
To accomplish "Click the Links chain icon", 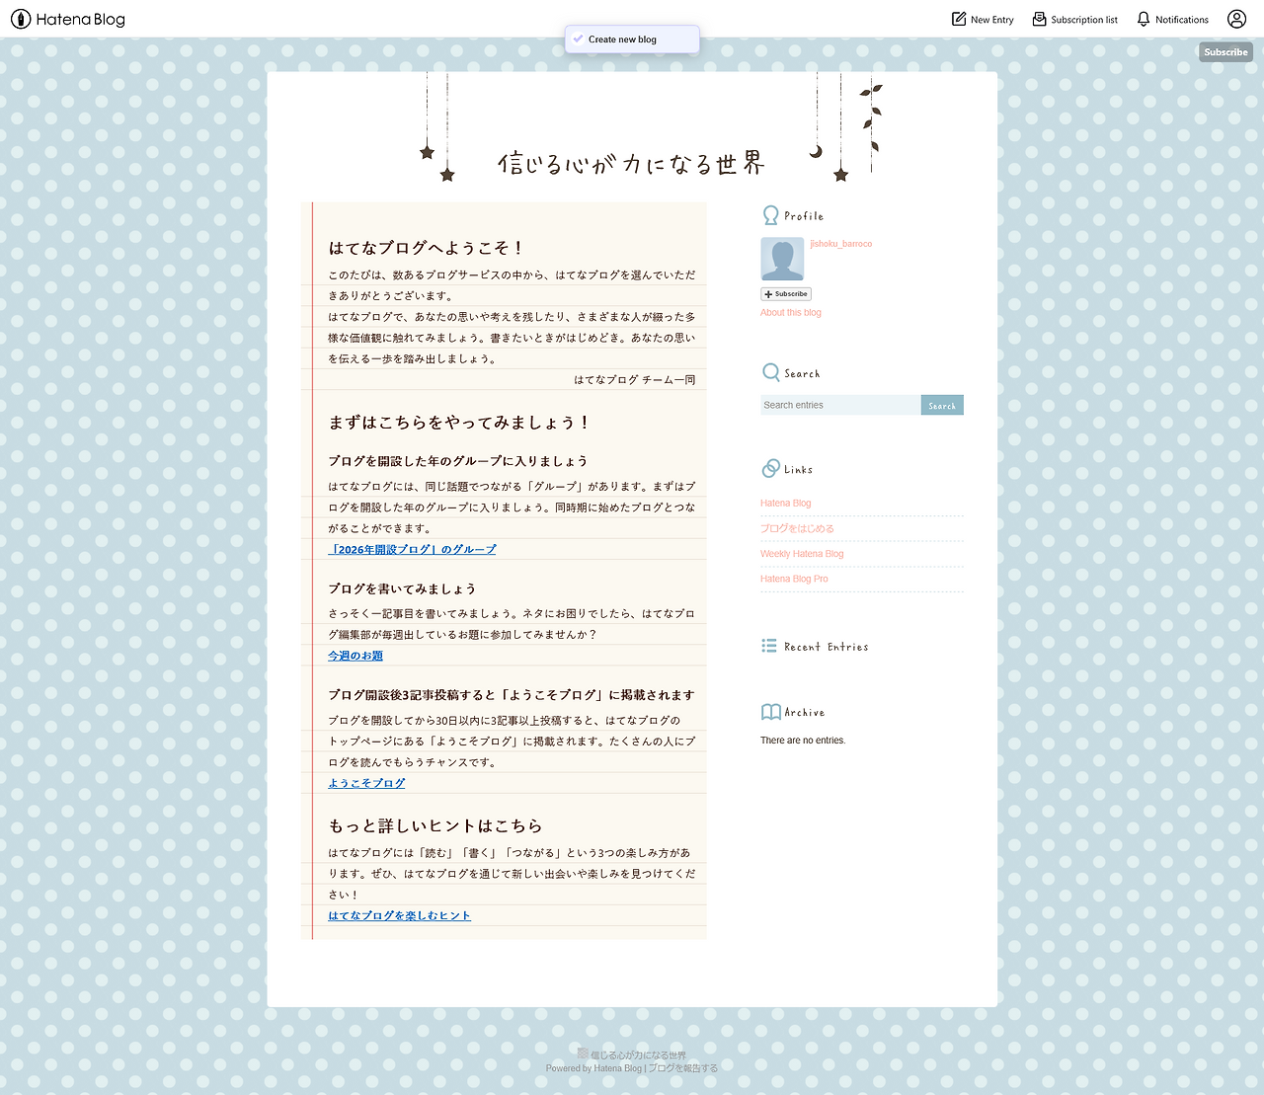I will (x=770, y=467).
